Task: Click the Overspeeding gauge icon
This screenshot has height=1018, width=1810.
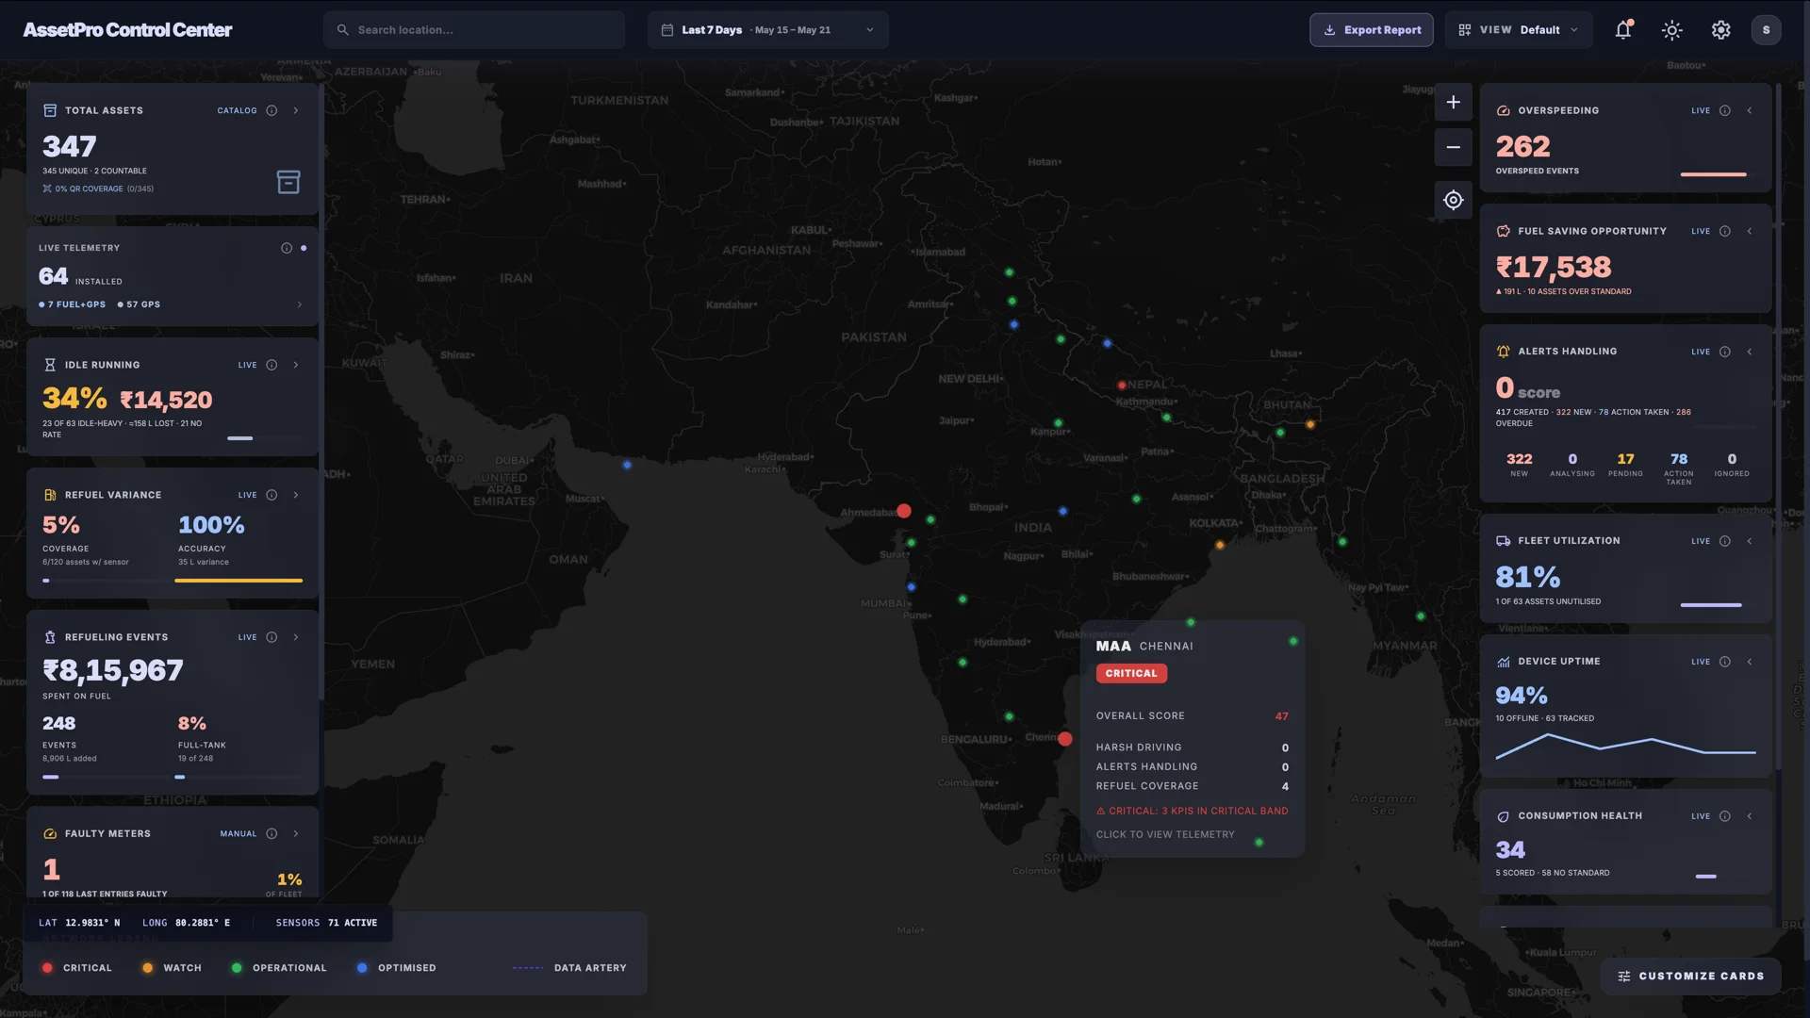Action: tap(1503, 110)
